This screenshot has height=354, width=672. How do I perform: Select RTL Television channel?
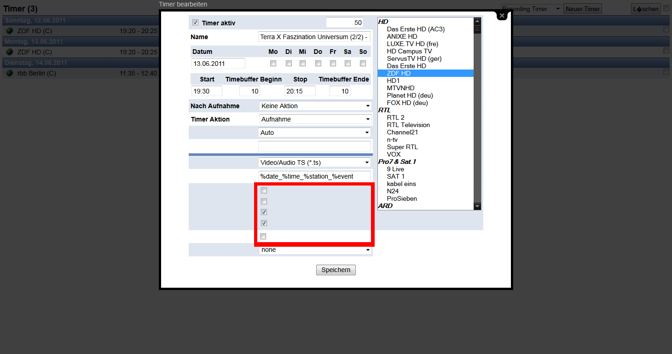pos(408,125)
